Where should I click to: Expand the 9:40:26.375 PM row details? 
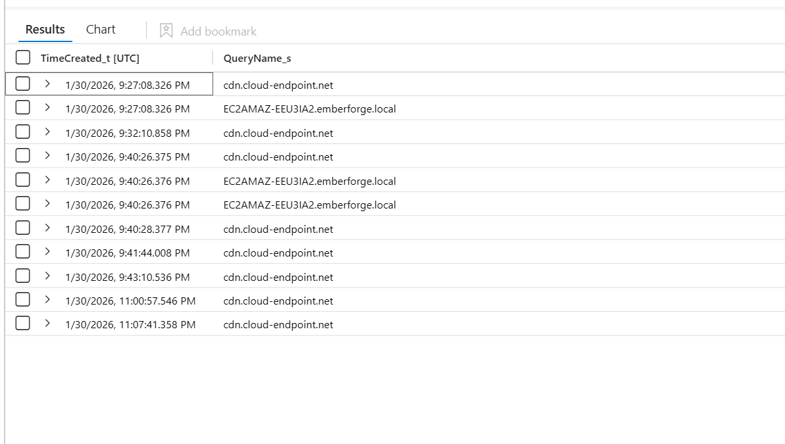(x=47, y=156)
